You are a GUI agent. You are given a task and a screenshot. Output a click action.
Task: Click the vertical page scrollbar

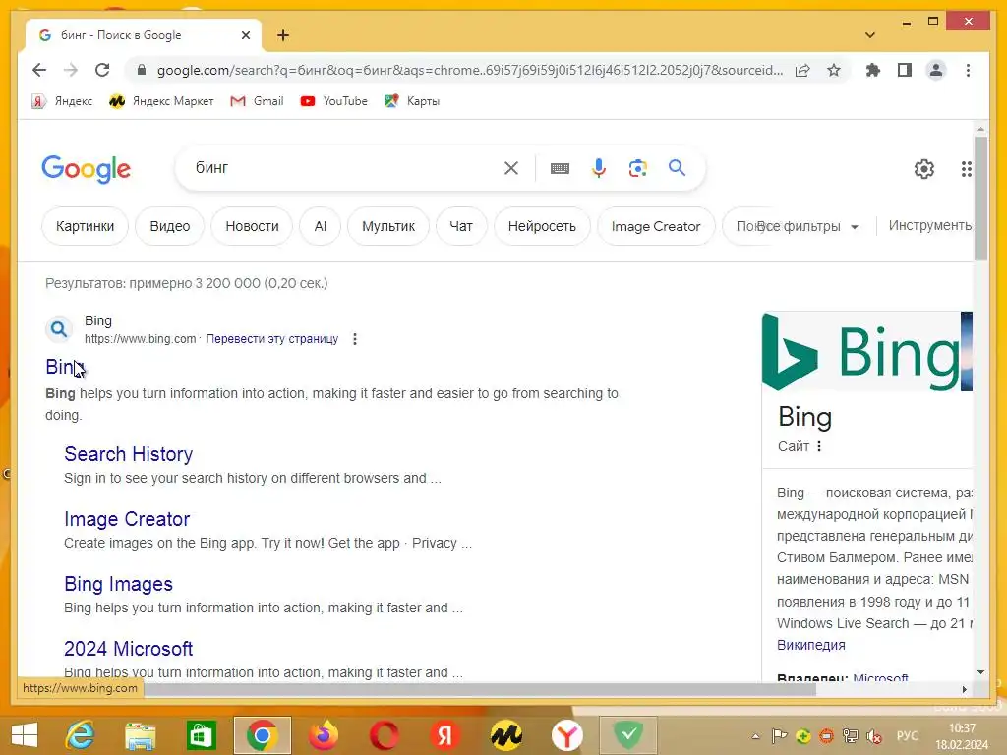pos(980,198)
